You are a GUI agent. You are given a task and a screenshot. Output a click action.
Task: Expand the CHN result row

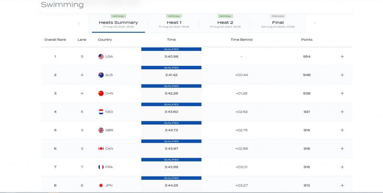click(342, 93)
